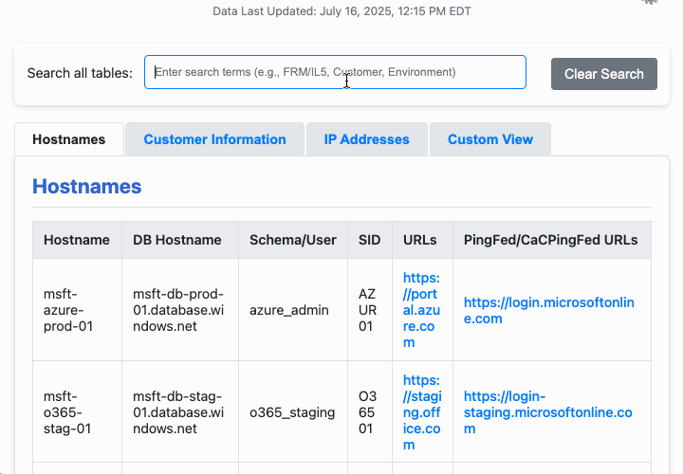
Task: Follow the login-staging.microsoftonline.com link
Action: pyautogui.click(x=547, y=412)
